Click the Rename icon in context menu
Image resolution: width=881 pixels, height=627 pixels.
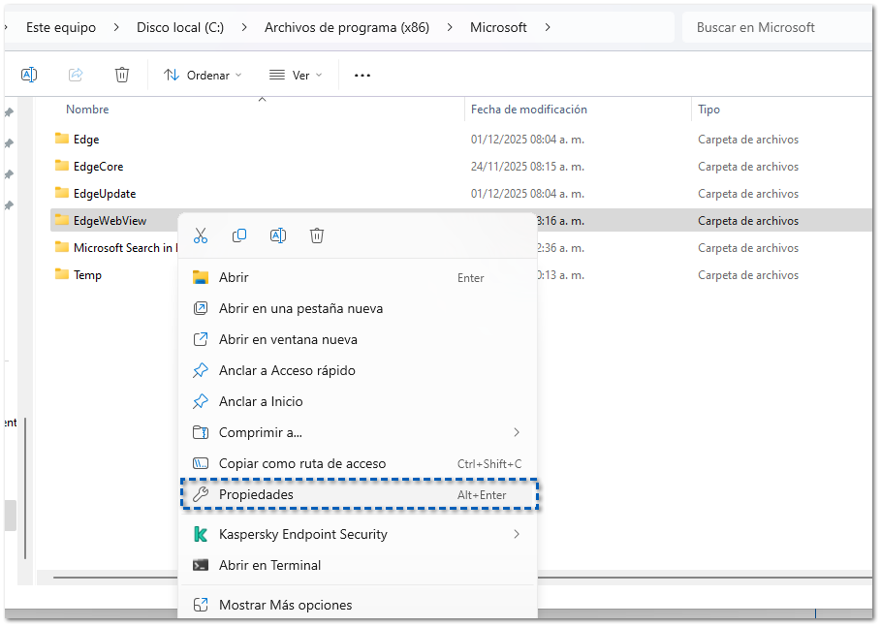pos(278,235)
